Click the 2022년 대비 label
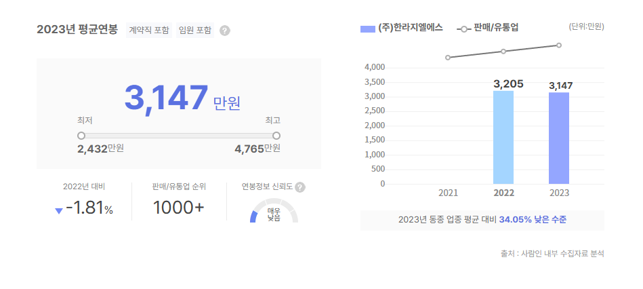 pyautogui.click(x=84, y=187)
